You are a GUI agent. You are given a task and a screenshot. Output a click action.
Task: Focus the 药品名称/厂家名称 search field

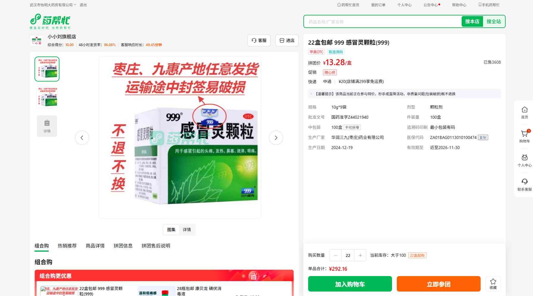click(383, 22)
